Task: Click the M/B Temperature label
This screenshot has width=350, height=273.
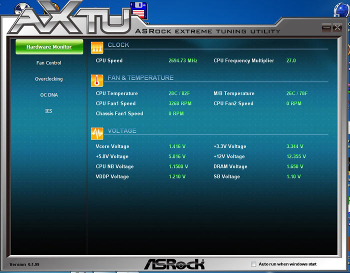Action: pyautogui.click(x=234, y=93)
